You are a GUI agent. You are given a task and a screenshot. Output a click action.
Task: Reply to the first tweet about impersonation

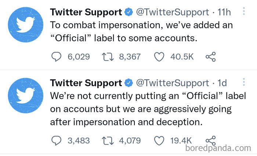pos(56,57)
